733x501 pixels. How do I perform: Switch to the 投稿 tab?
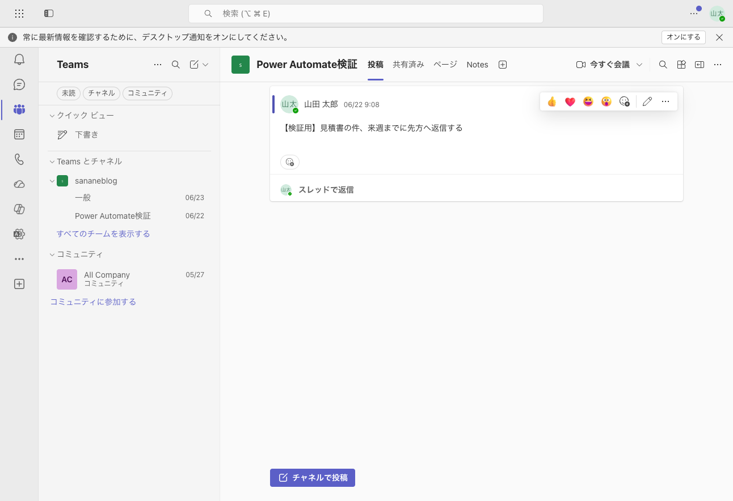pos(376,65)
